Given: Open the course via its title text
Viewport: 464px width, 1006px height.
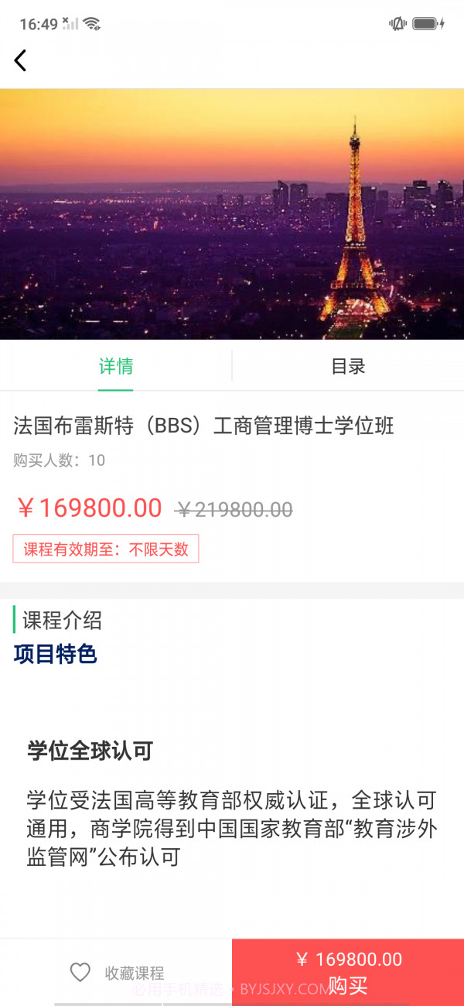Looking at the screenshot, I should (203, 425).
